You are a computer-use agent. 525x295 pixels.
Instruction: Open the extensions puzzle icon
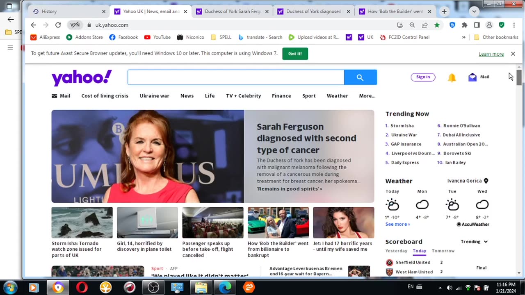464,25
